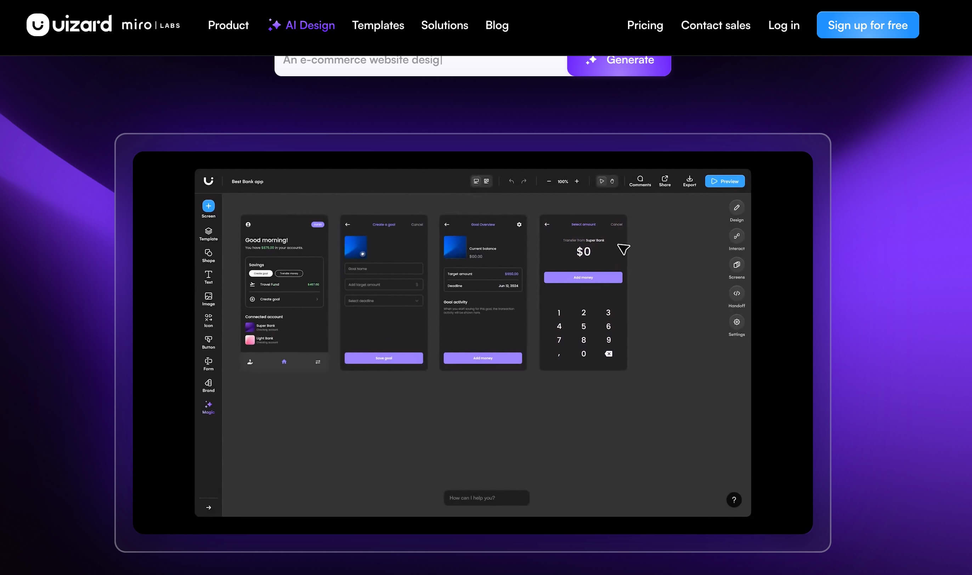Open Comments in the top toolbar

click(x=640, y=179)
